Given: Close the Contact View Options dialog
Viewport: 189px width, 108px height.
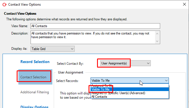Looking at the screenshot, I should coord(184,4).
